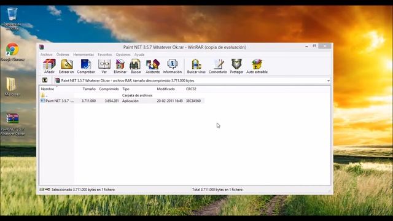Click the WinRAR title bar app icon
This screenshot has width=393, height=221.
42,47
